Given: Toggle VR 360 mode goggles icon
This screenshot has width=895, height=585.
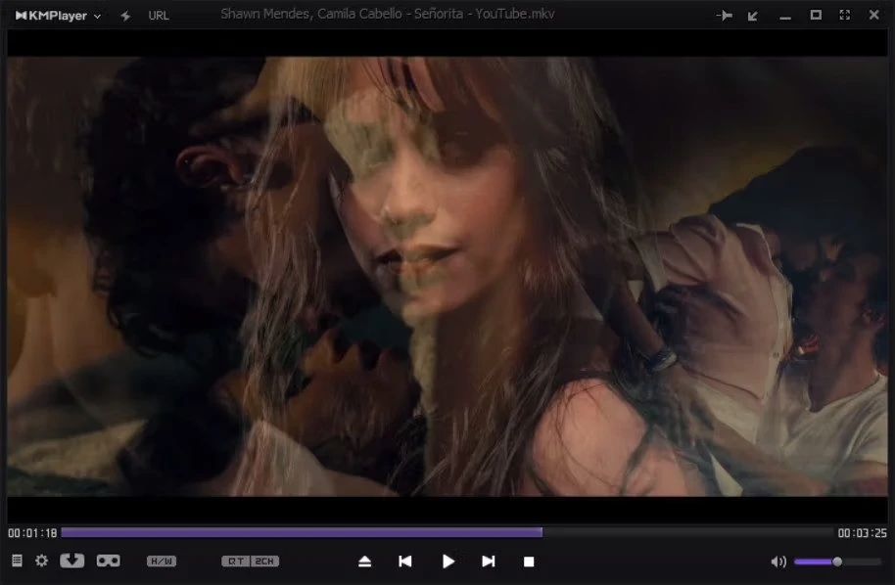Looking at the screenshot, I should point(108,561).
